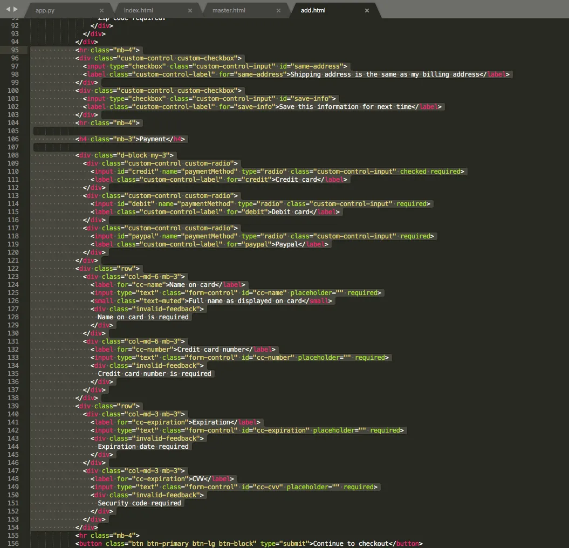
Task: Close the index.html tab
Action: (x=190, y=11)
